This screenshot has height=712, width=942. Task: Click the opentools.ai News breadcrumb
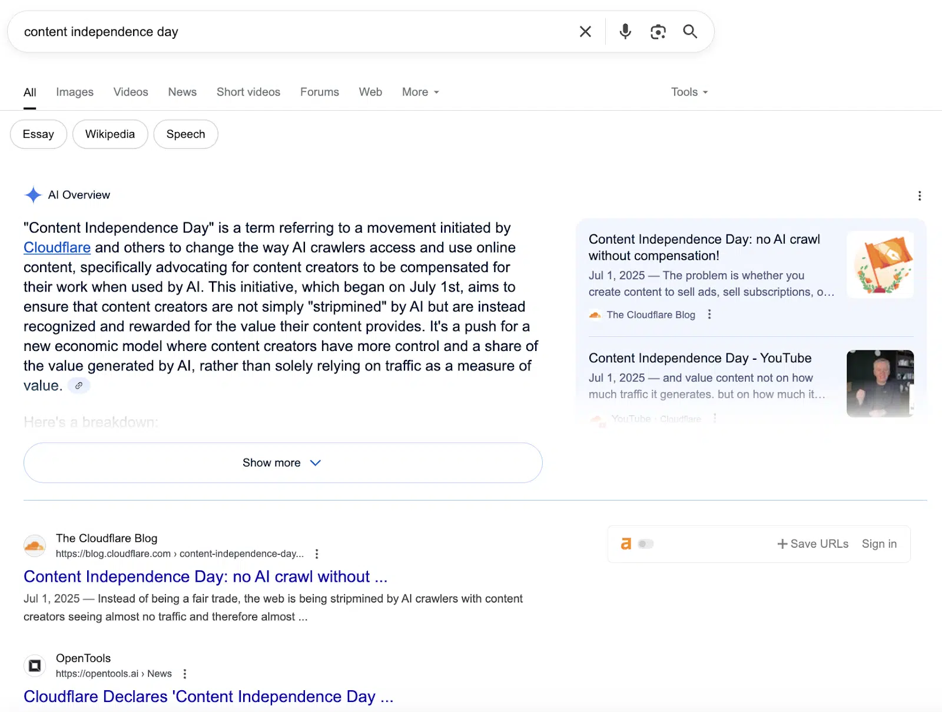point(114,674)
